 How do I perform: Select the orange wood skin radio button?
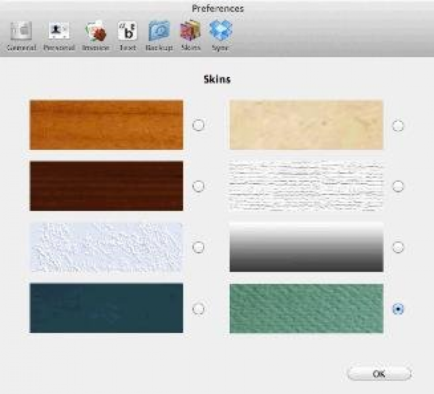click(x=198, y=125)
